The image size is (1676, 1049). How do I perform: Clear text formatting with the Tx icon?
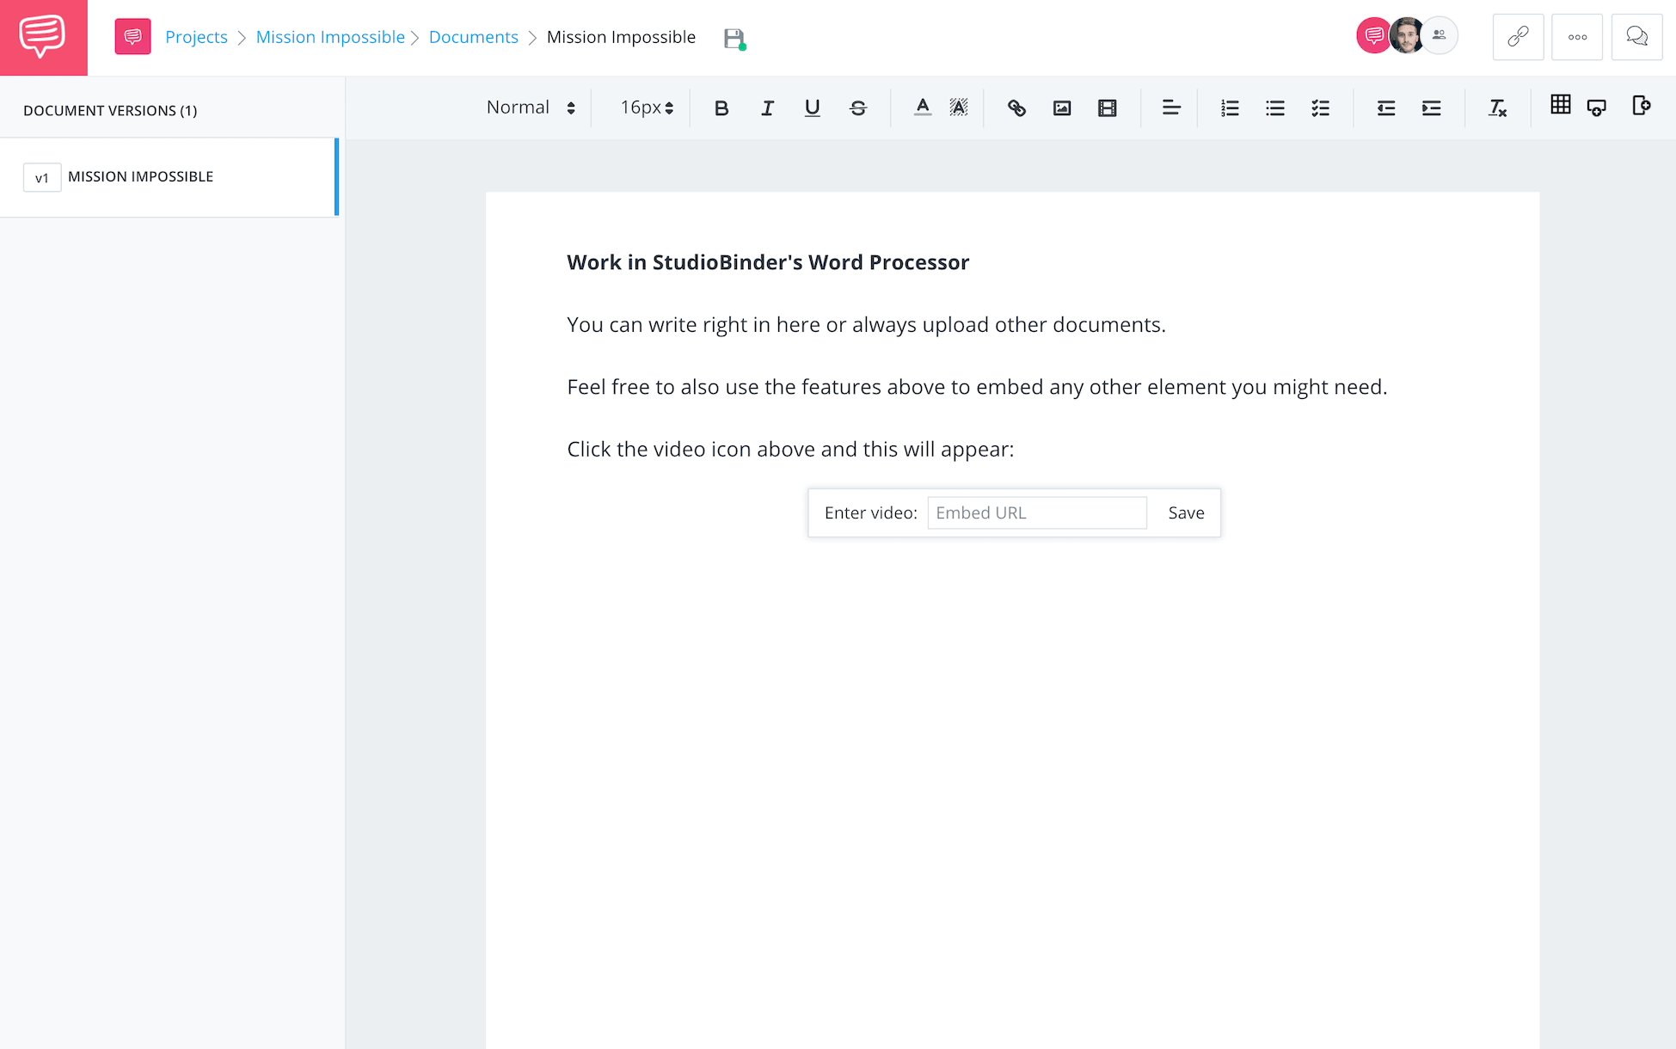click(1497, 107)
